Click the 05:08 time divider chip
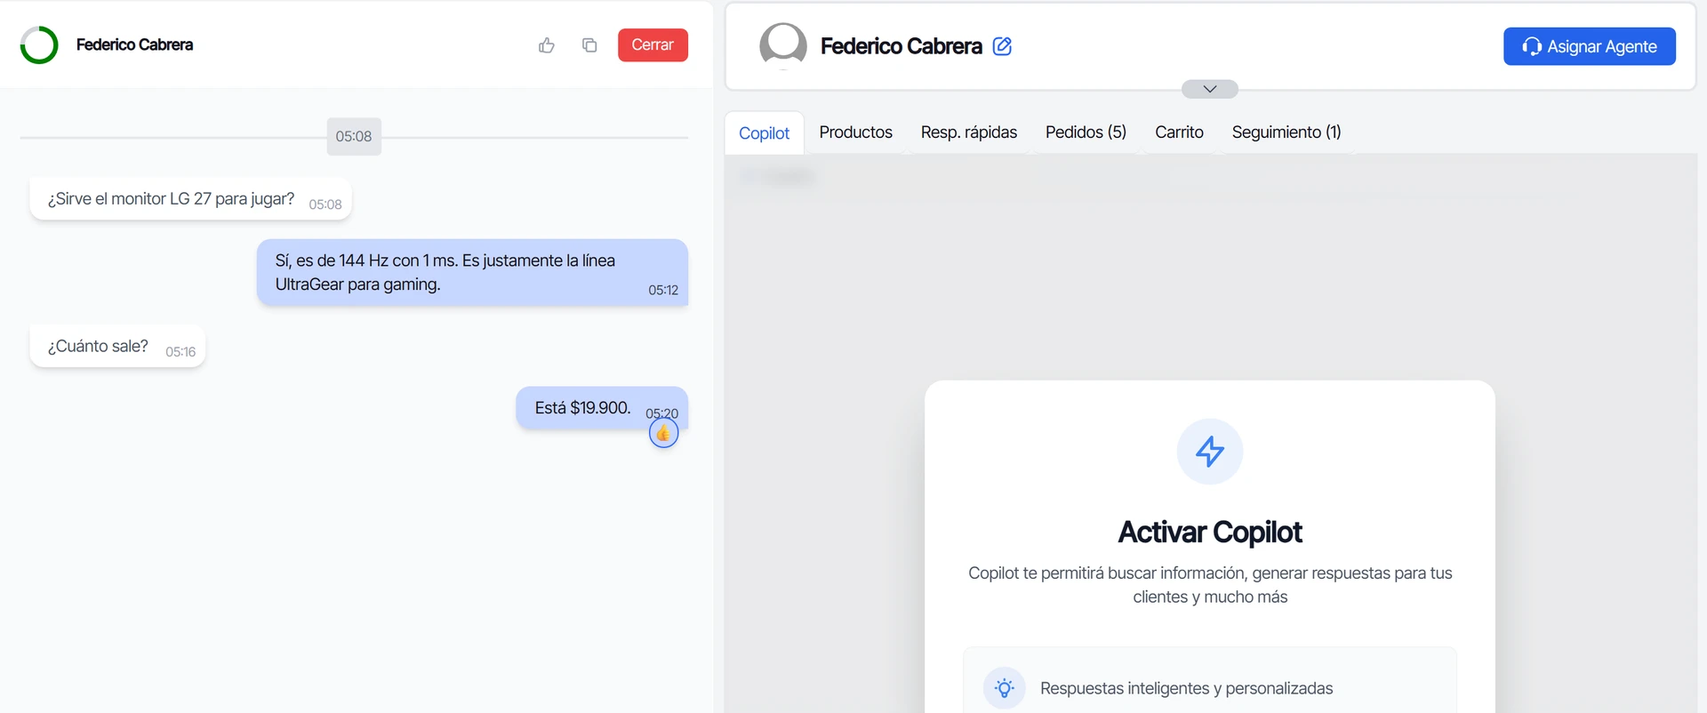The width and height of the screenshot is (1707, 713). [354, 137]
